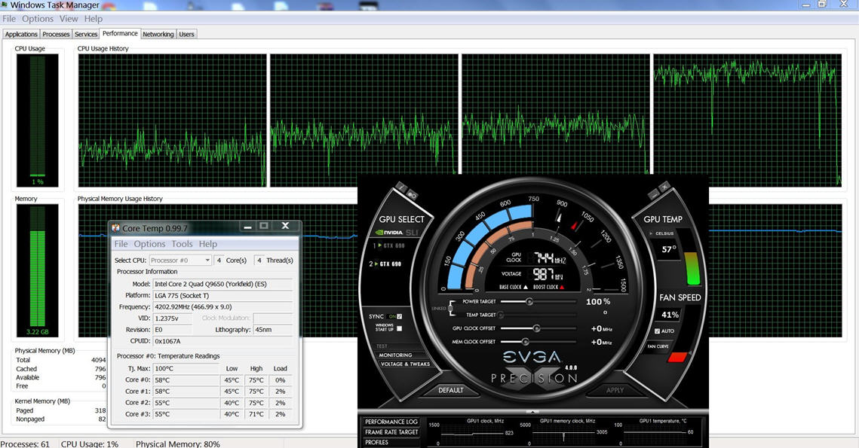The height and width of the screenshot is (448, 859).
Task: Open the Monitoring button in EVGA Precision
Action: click(x=395, y=355)
